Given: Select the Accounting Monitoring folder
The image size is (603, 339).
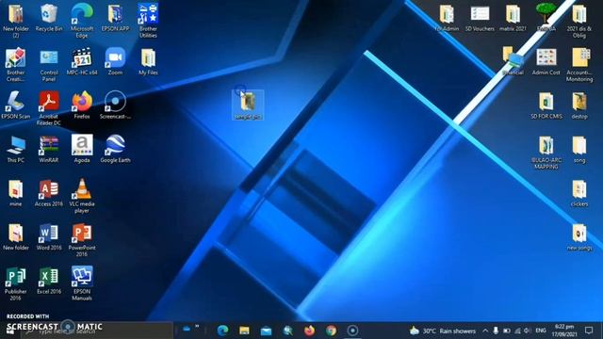Looking at the screenshot, I should click(579, 64).
